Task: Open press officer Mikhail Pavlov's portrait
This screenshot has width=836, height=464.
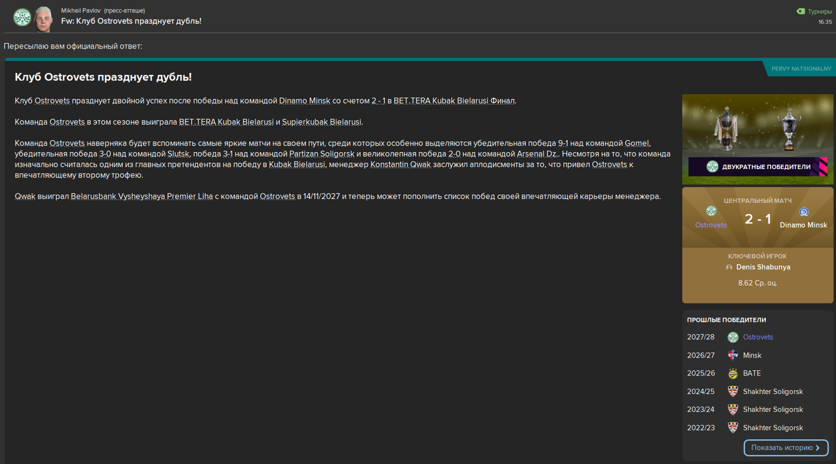Action: 44,19
